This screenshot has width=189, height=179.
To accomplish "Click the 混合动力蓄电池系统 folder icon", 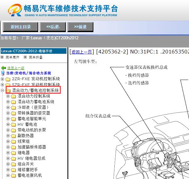I will (13, 102).
